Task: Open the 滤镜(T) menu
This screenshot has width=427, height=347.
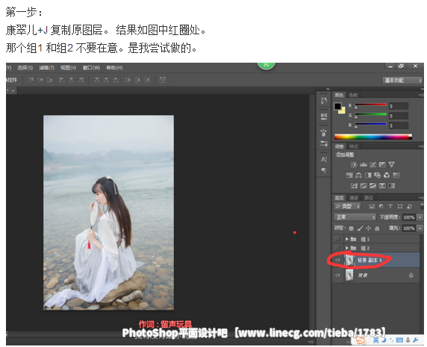Action: (x=46, y=67)
